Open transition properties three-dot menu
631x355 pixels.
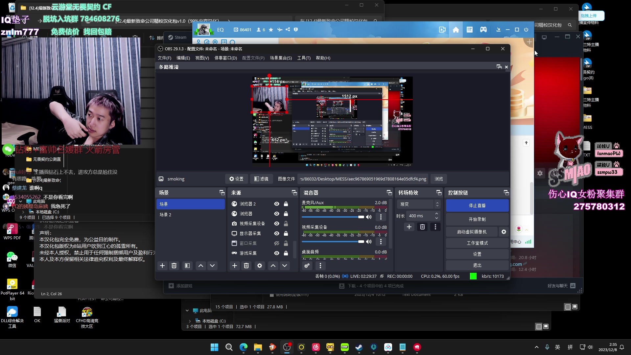(435, 227)
